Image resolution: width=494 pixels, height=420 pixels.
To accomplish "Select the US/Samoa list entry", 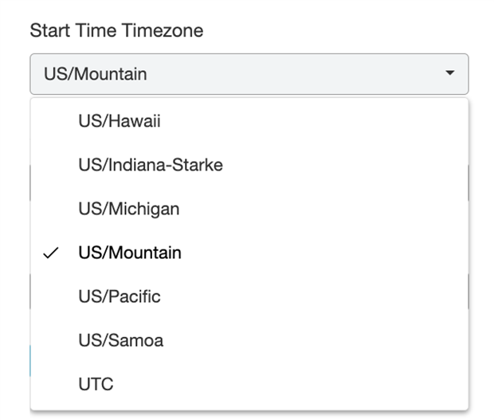I will coord(120,340).
